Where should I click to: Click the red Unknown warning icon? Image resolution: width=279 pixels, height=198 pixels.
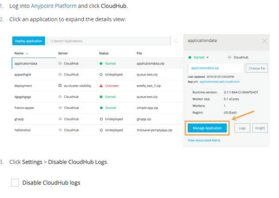[101, 86]
